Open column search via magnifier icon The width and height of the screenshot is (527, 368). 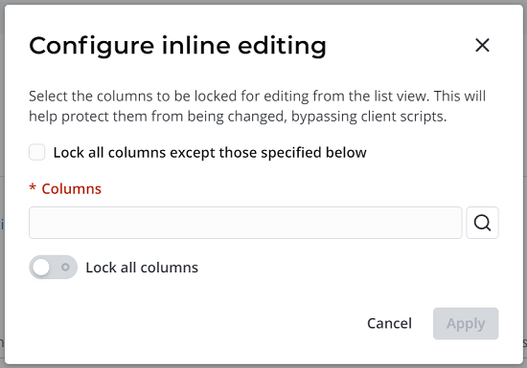click(482, 223)
